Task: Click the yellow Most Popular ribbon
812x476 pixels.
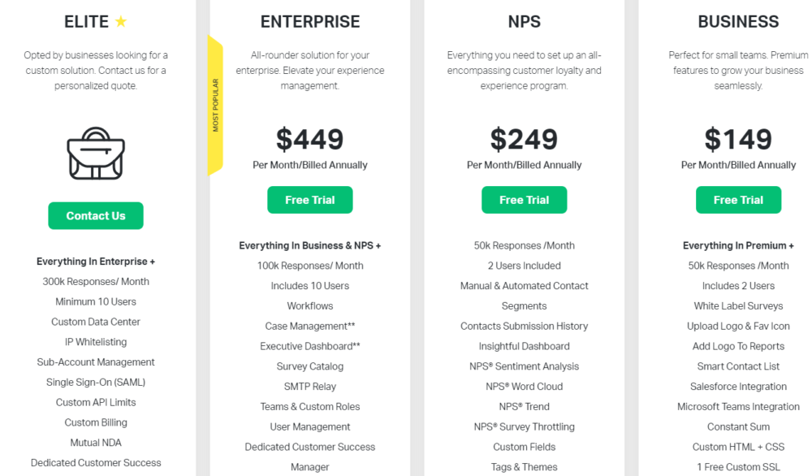Action: 215,105
